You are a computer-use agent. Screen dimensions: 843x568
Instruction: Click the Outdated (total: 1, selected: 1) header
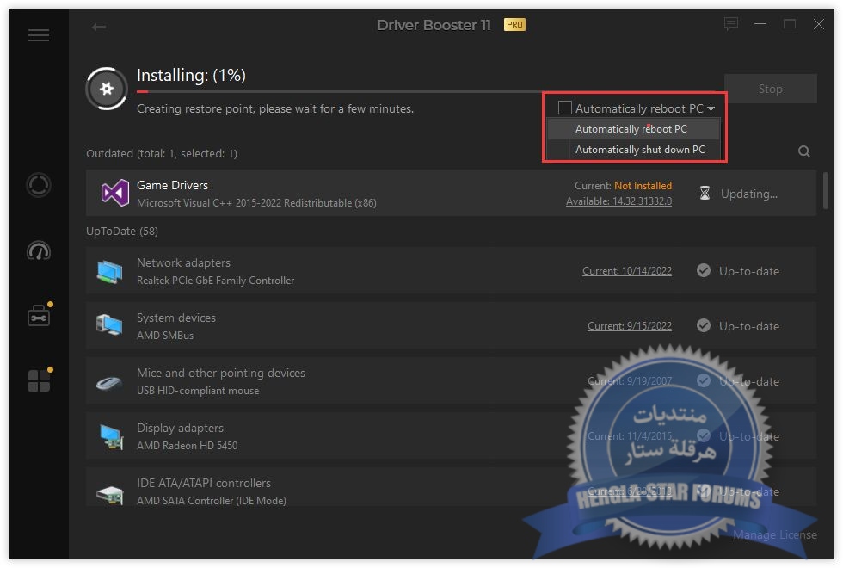(162, 154)
